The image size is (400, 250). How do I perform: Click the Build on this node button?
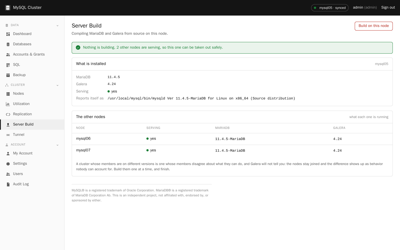pyautogui.click(x=374, y=26)
